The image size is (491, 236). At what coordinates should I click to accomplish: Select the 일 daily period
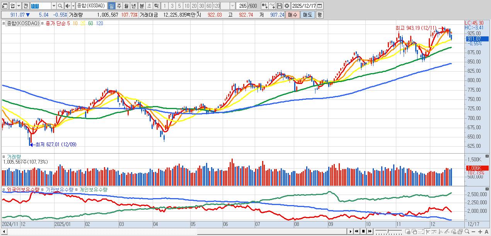[111, 6]
